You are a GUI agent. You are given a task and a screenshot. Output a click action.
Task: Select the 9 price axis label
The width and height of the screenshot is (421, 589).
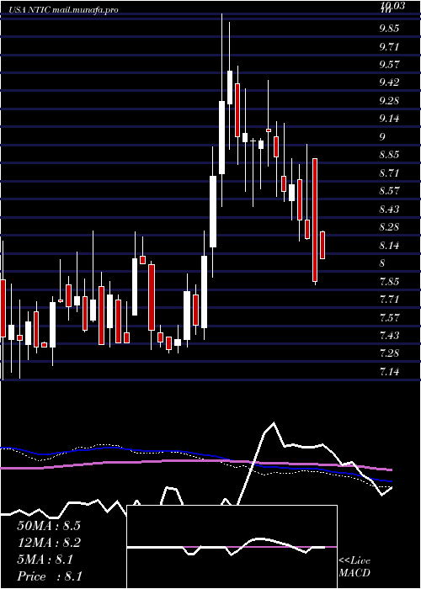pos(382,136)
